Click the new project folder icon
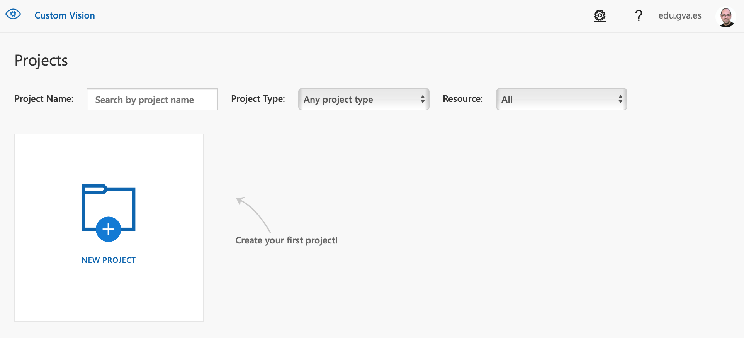 (x=109, y=213)
